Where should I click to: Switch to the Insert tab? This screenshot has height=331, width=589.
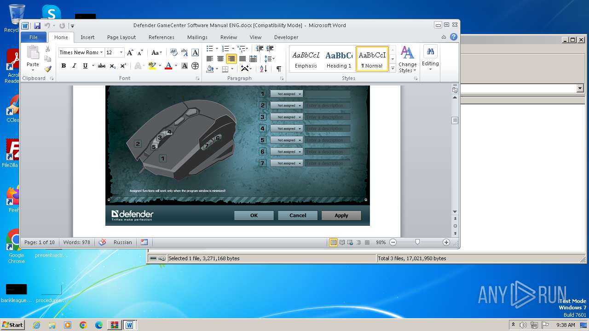(x=87, y=37)
